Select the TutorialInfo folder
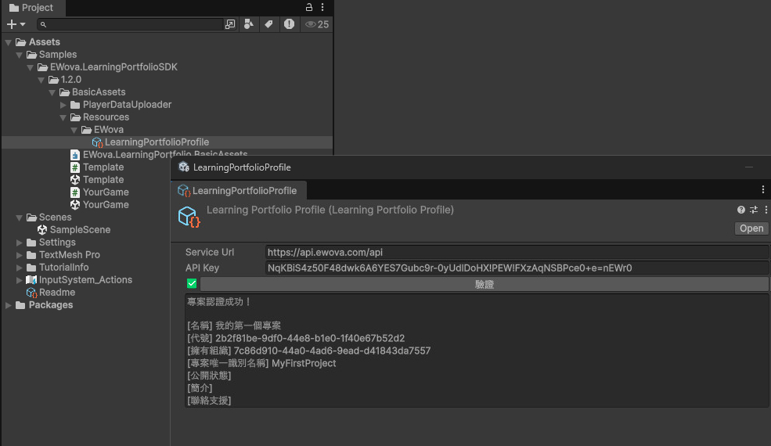Viewport: 771px width, 446px height. [x=64, y=268]
